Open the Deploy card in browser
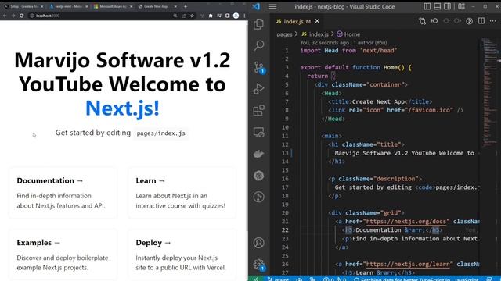 click(182, 255)
